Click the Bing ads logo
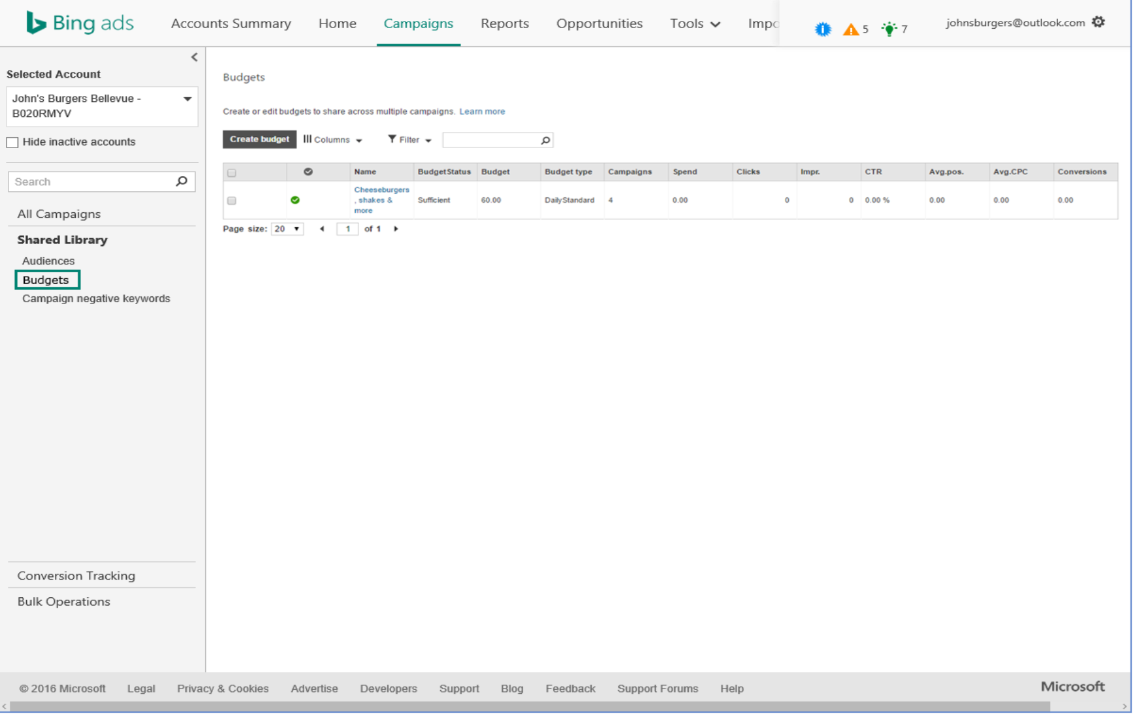The height and width of the screenshot is (714, 1133). 78,22
